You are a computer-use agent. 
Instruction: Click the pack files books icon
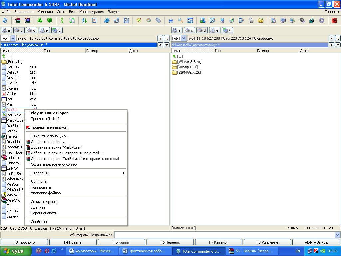[x=18, y=20]
